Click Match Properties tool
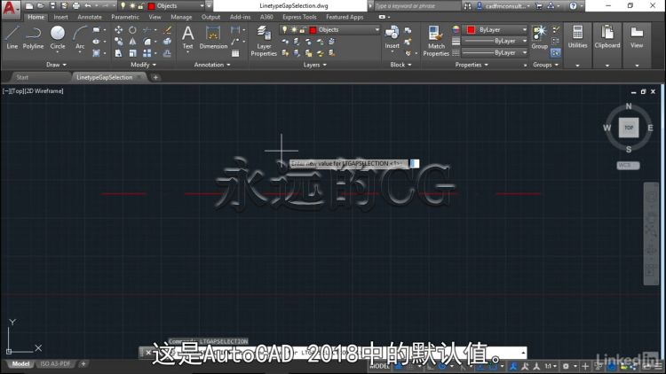Viewport: 666px width, 374px height. click(x=436, y=41)
